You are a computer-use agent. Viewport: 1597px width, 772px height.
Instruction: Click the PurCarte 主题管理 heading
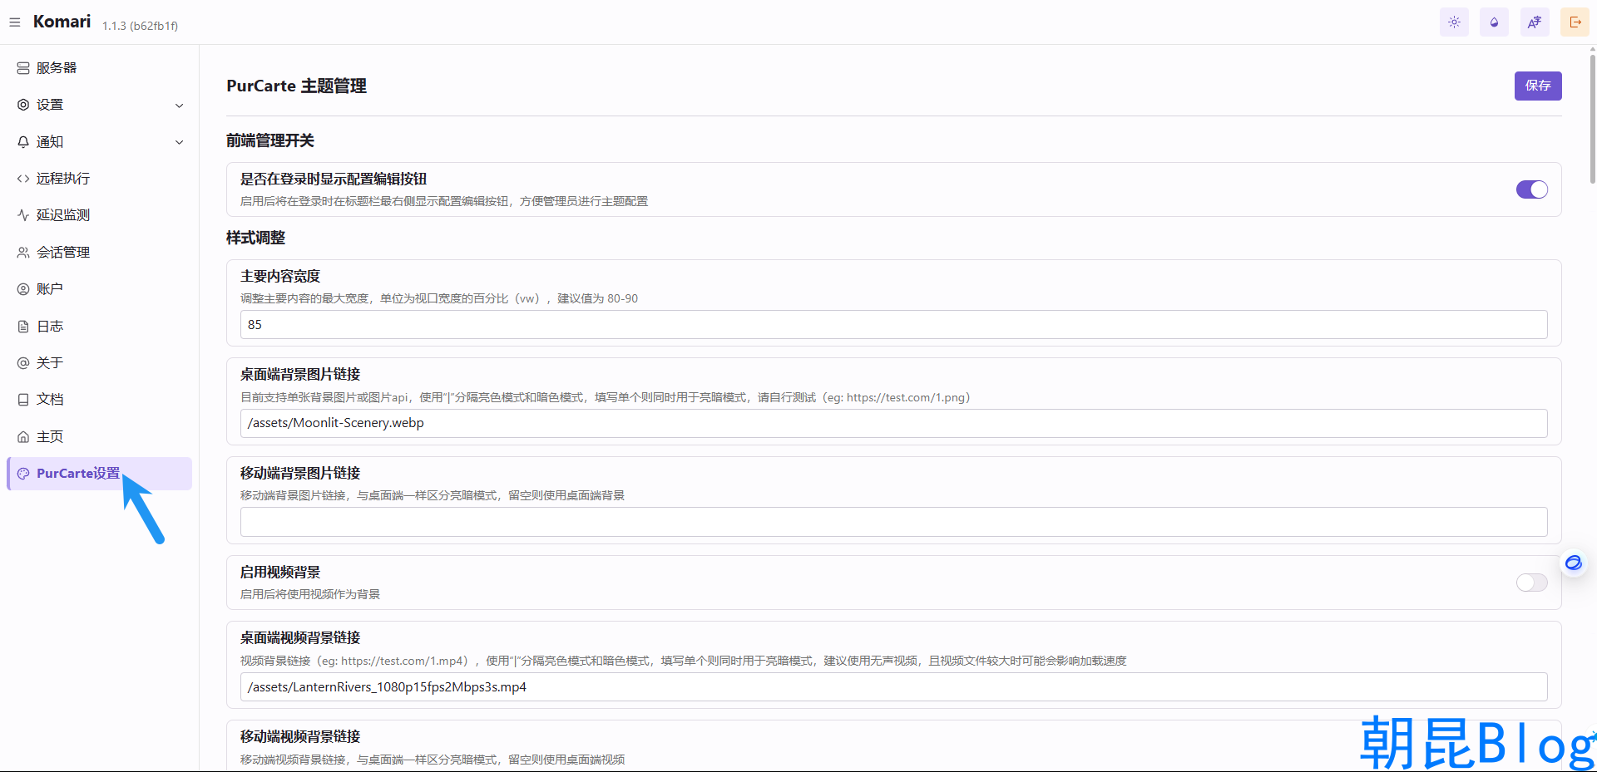point(296,86)
